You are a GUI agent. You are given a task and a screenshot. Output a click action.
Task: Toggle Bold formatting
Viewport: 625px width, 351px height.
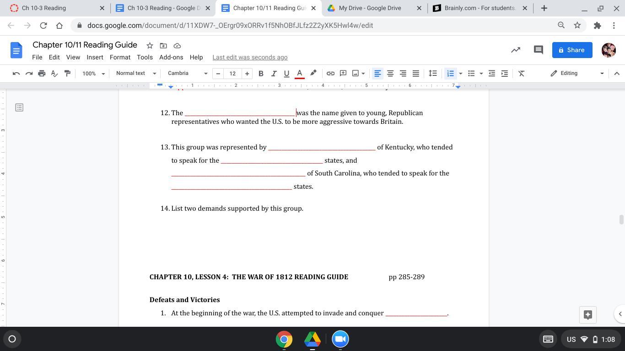(x=261, y=73)
